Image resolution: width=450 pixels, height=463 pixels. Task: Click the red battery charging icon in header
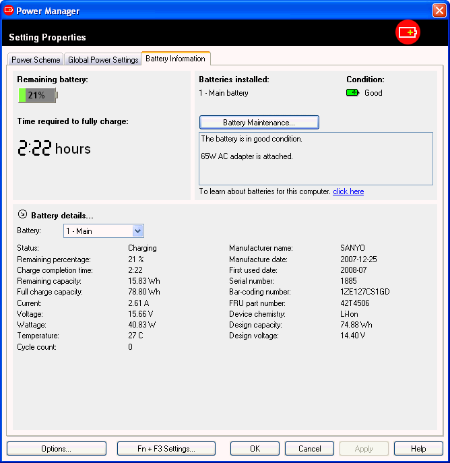coord(408,32)
